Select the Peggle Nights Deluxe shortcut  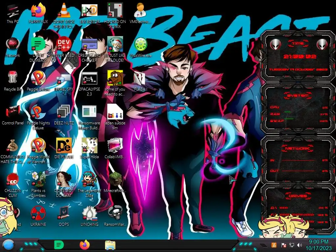38,117
